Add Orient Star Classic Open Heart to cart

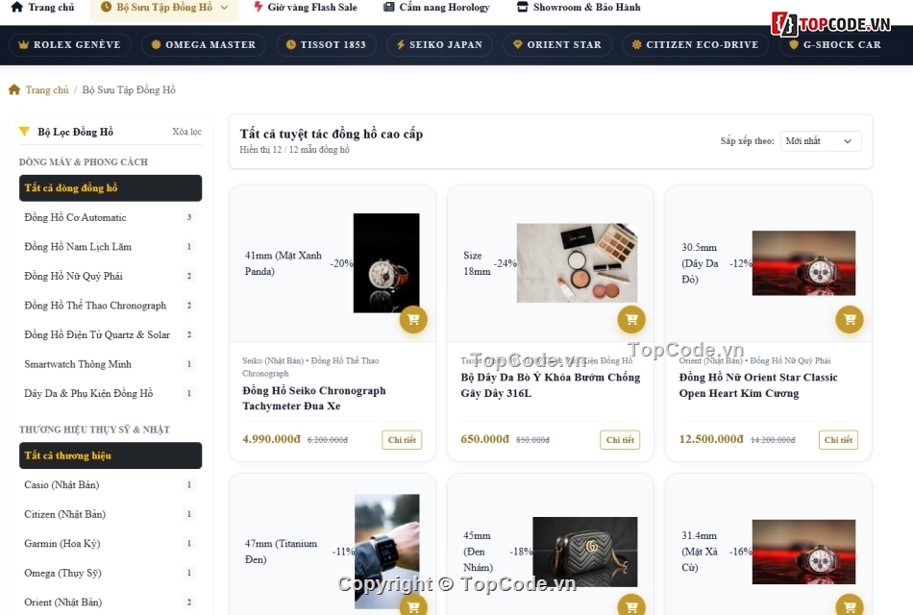click(x=850, y=319)
